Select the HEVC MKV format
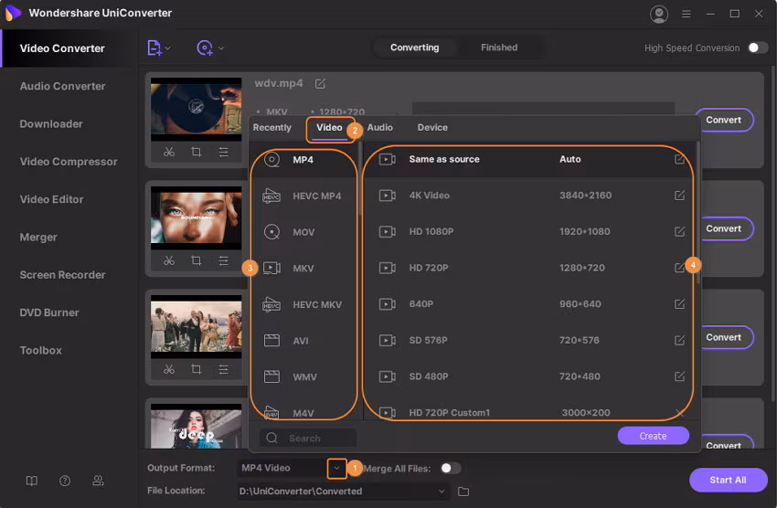Screen dimensions: 777x508 tap(303, 304)
